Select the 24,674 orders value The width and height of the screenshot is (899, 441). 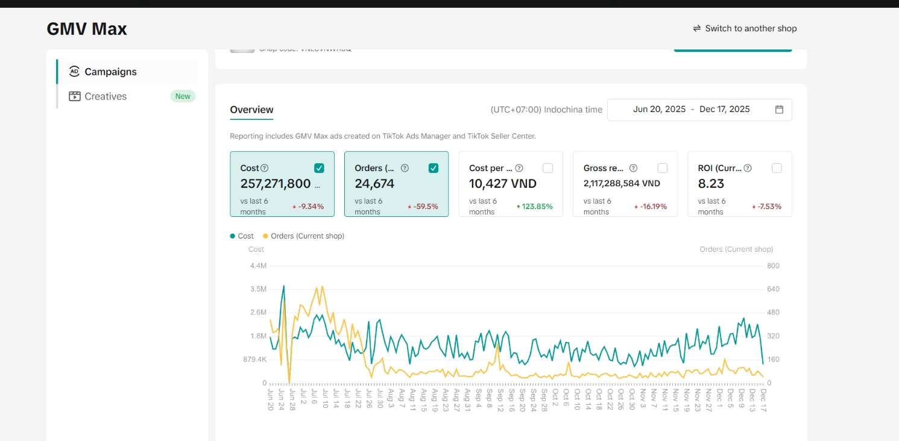click(374, 184)
